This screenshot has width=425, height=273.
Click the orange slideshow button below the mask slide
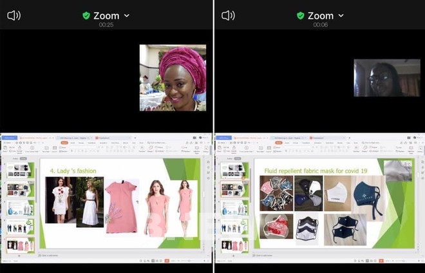coord(380,260)
